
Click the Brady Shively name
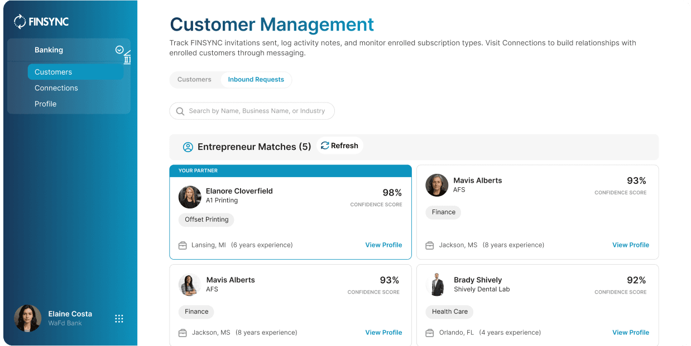(478, 280)
